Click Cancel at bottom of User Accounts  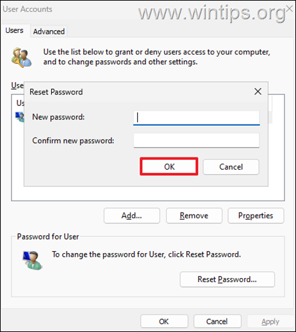(217, 321)
